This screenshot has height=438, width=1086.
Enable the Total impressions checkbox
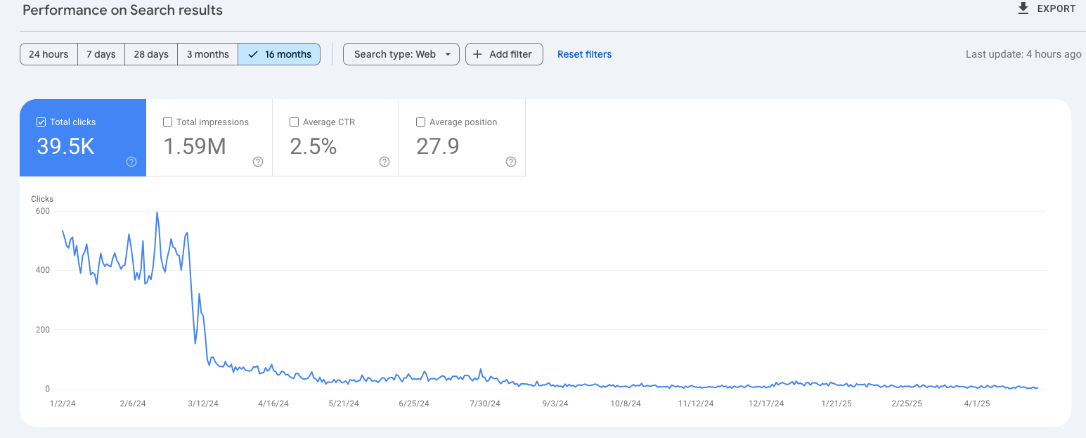pos(168,122)
